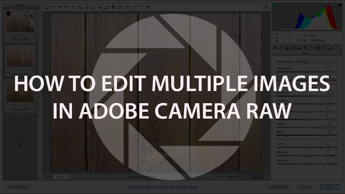Open the HSL / Grayscale panel tab

293,48
